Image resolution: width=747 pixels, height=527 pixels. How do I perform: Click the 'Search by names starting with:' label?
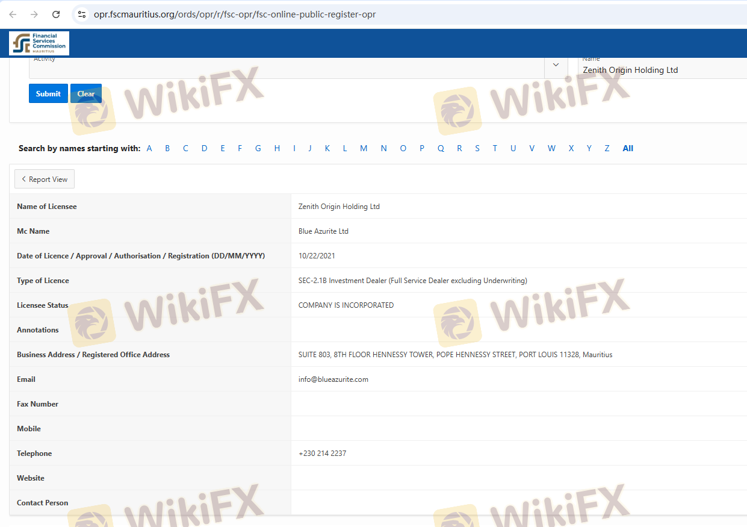point(79,148)
